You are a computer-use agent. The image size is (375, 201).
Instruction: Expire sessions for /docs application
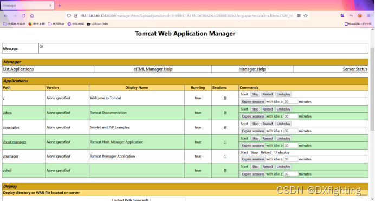[253, 116]
